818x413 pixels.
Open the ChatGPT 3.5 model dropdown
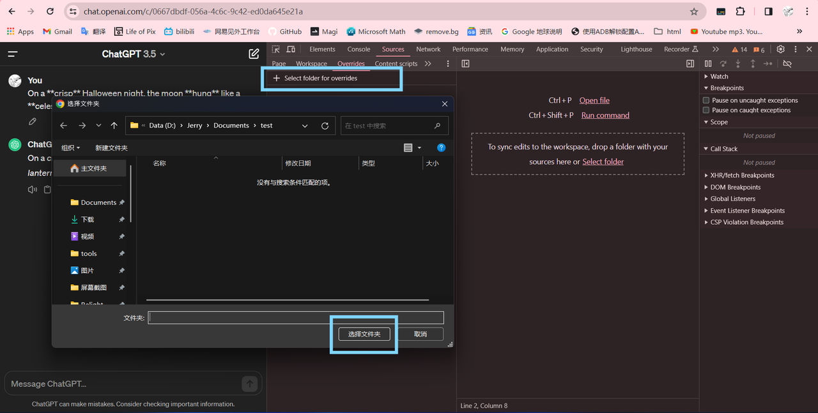134,54
